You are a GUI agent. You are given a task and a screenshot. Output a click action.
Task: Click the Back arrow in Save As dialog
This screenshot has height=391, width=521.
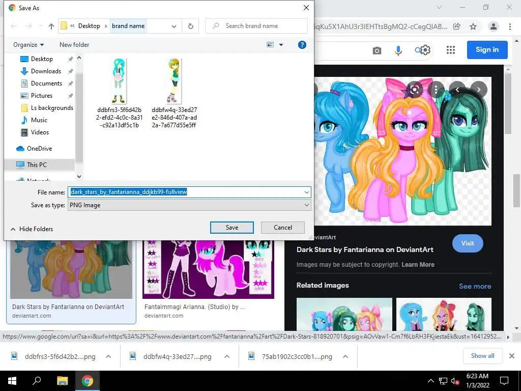[x=14, y=26]
